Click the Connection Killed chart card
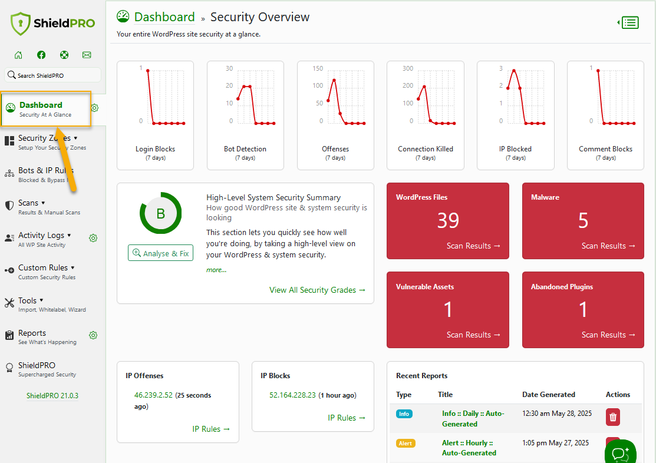Screen dimensions: 656x463 [x=426, y=115]
